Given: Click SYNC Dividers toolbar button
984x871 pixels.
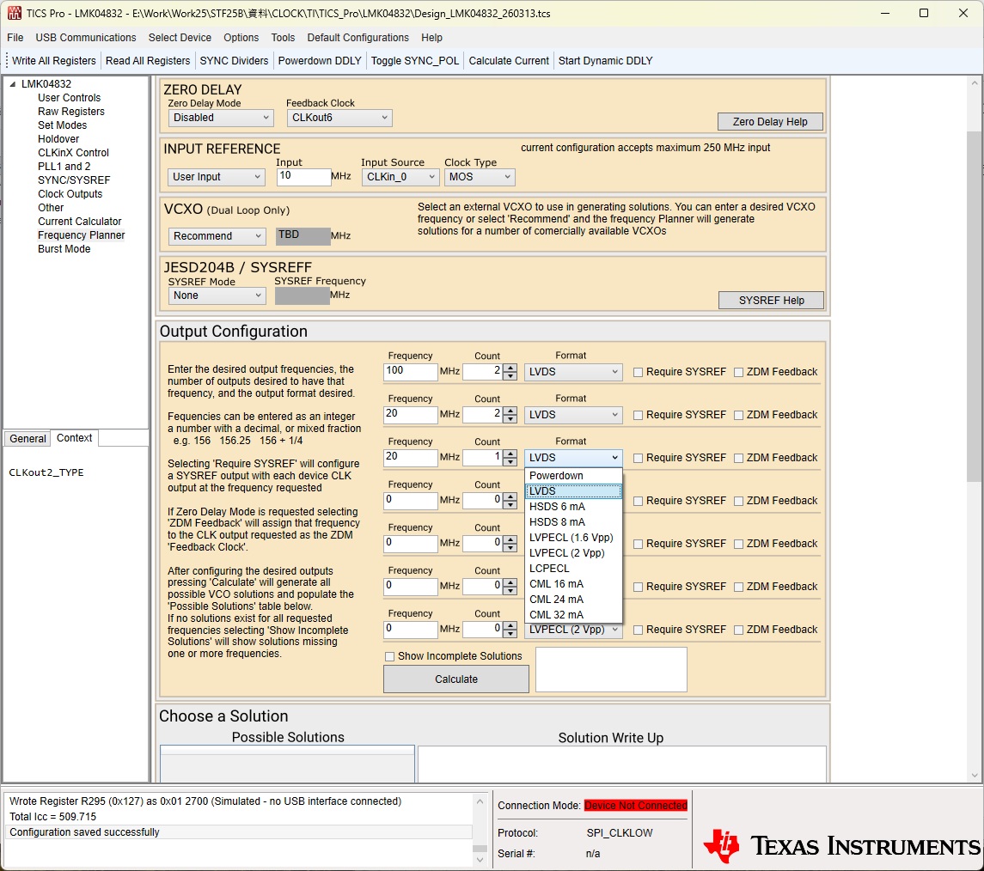Looking at the screenshot, I should point(234,61).
